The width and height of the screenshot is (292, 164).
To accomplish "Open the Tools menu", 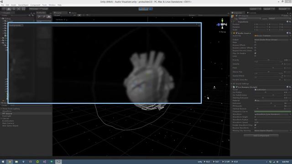I will 45,5.
